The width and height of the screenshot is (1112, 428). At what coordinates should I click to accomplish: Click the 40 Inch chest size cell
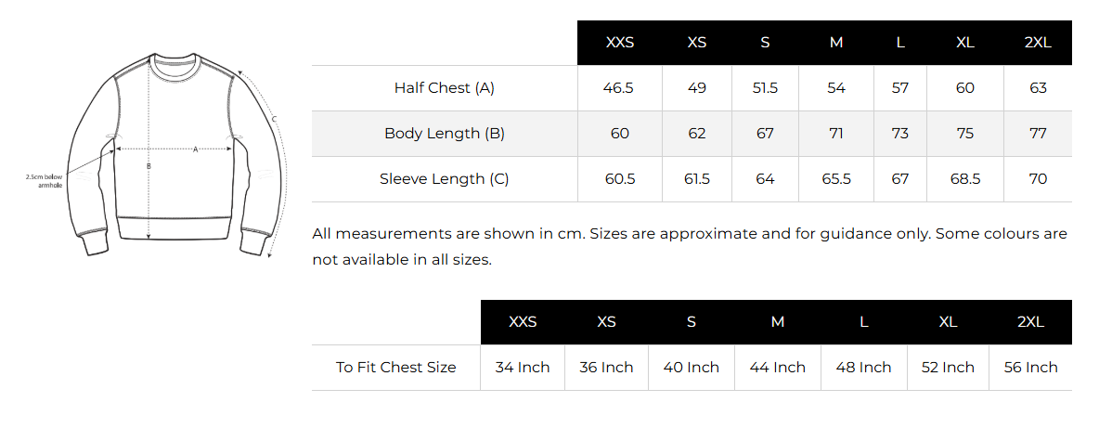692,368
